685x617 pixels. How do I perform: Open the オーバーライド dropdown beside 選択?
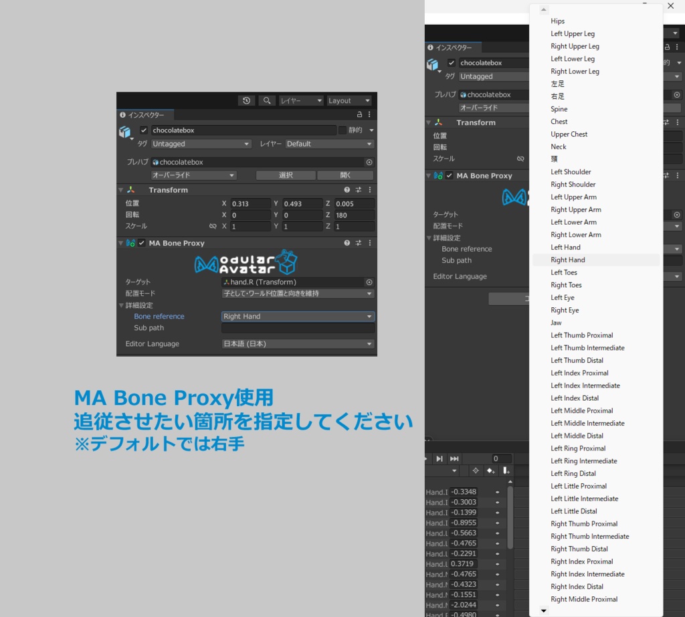(193, 175)
